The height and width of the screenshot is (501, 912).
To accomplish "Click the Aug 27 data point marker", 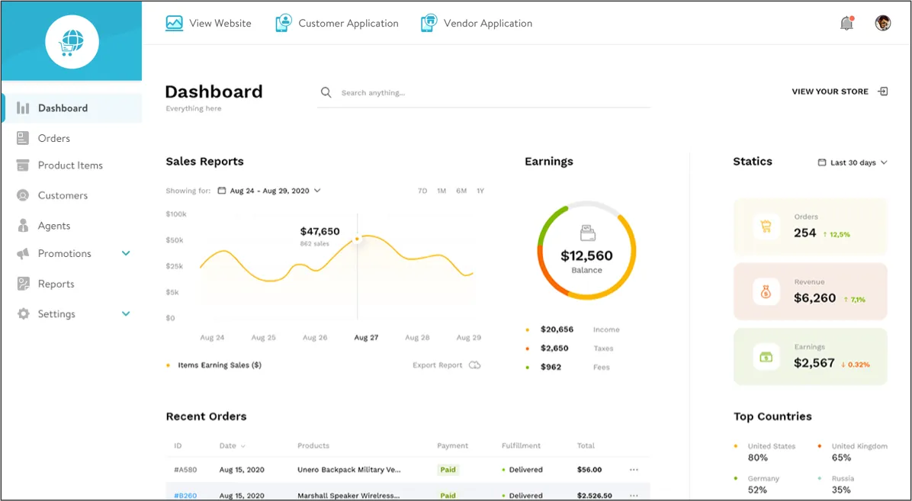I will point(357,239).
